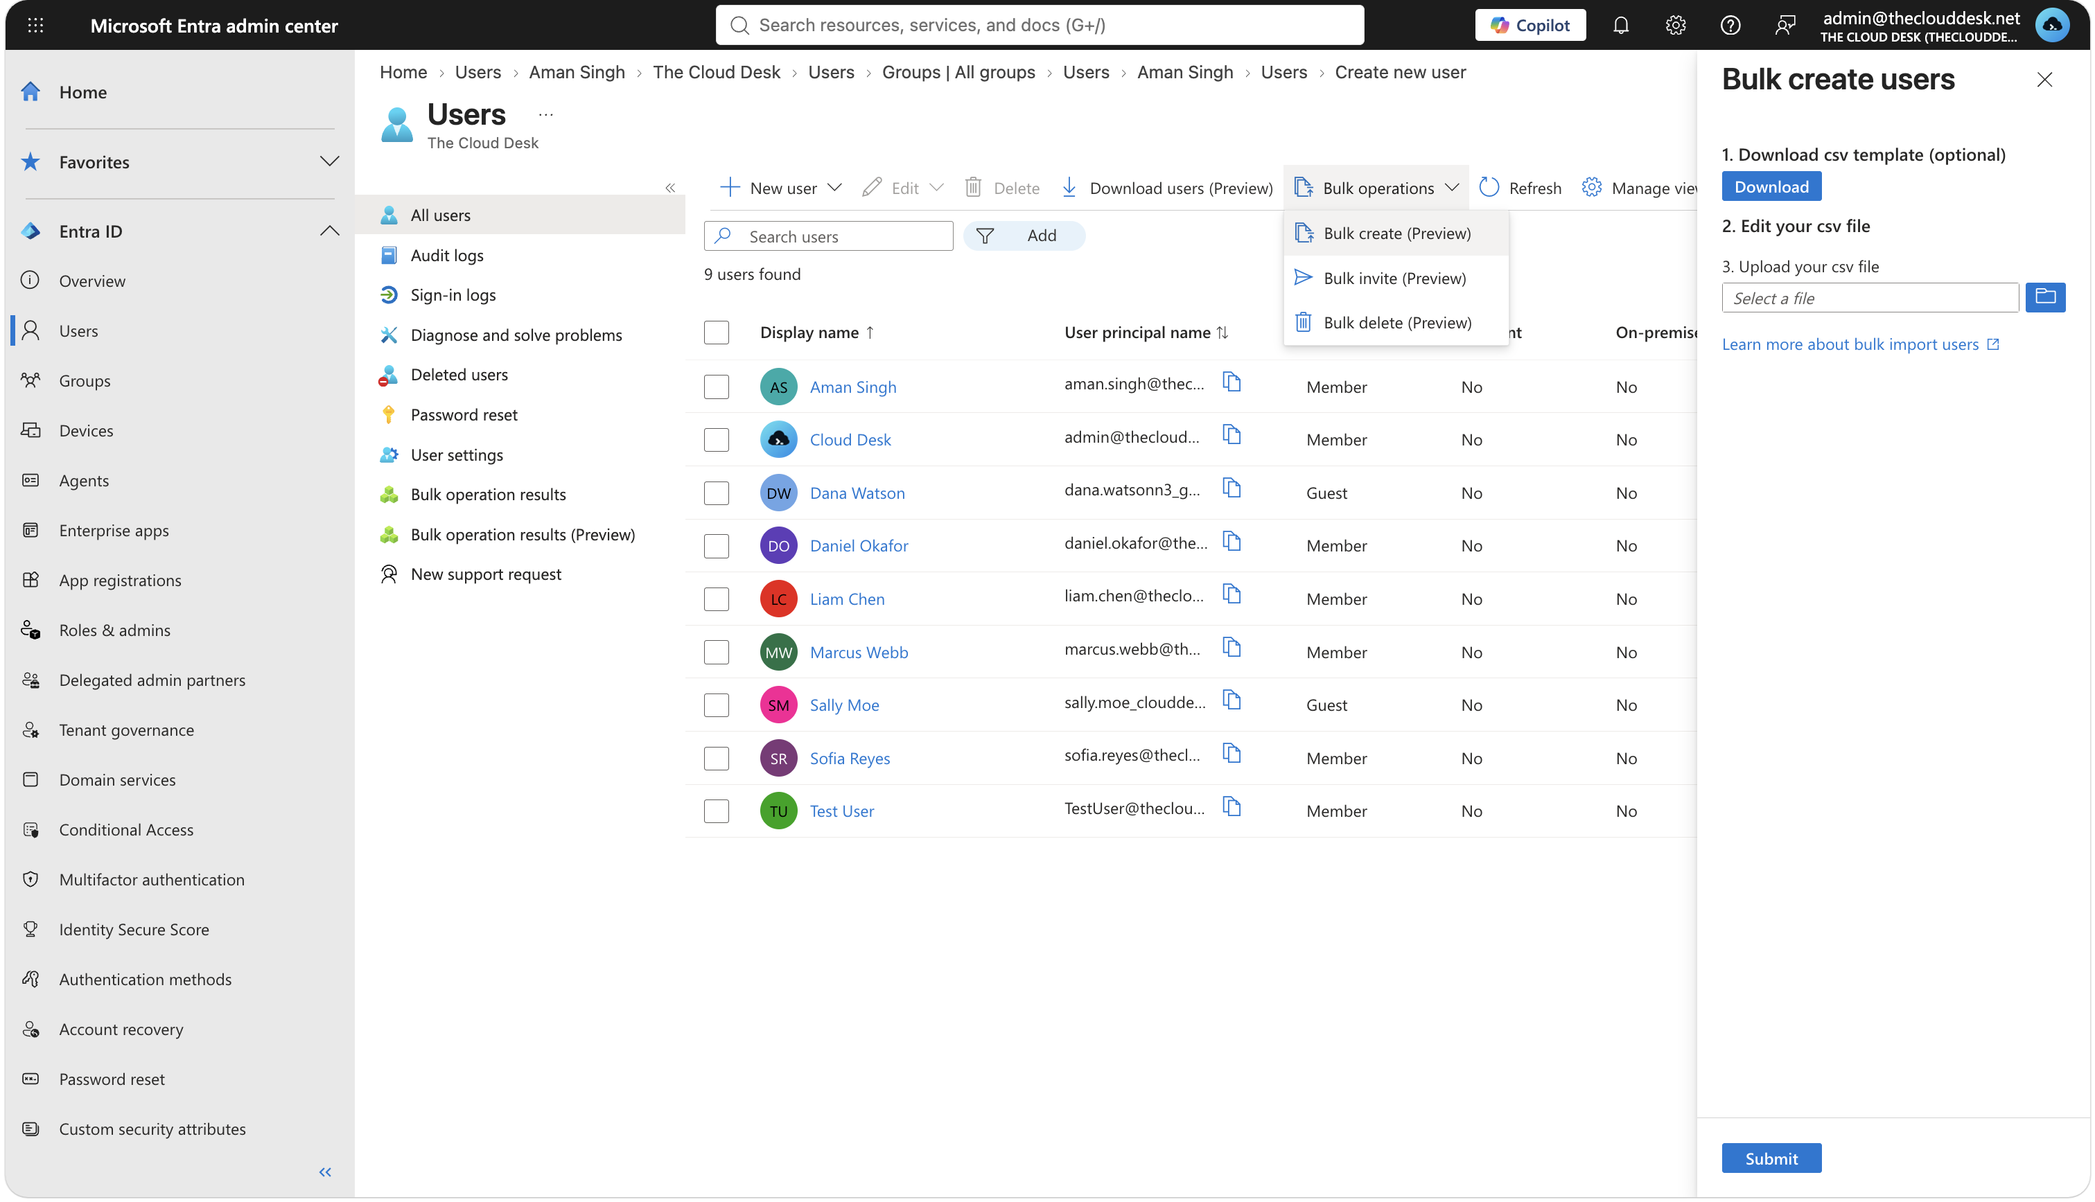Check the Cloud Desk row checkbox
This screenshot has height=1202, width=2095.
coord(716,439)
